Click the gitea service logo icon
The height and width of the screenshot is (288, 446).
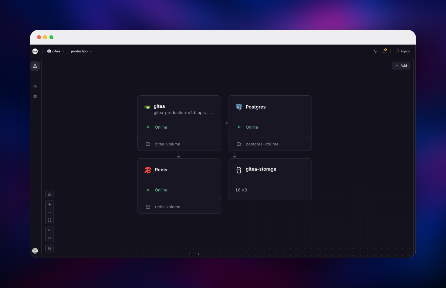coord(147,107)
